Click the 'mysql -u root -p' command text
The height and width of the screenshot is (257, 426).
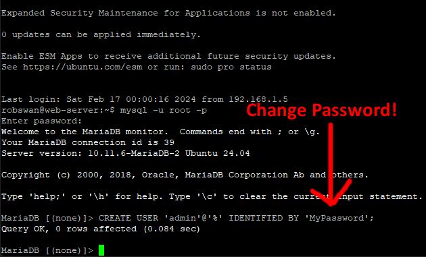[164, 111]
